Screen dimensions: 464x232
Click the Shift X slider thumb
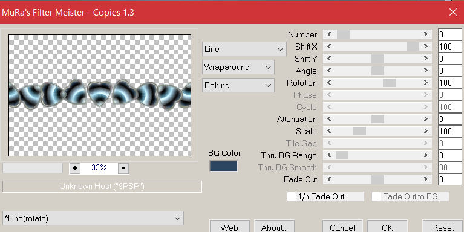[x=413, y=47]
